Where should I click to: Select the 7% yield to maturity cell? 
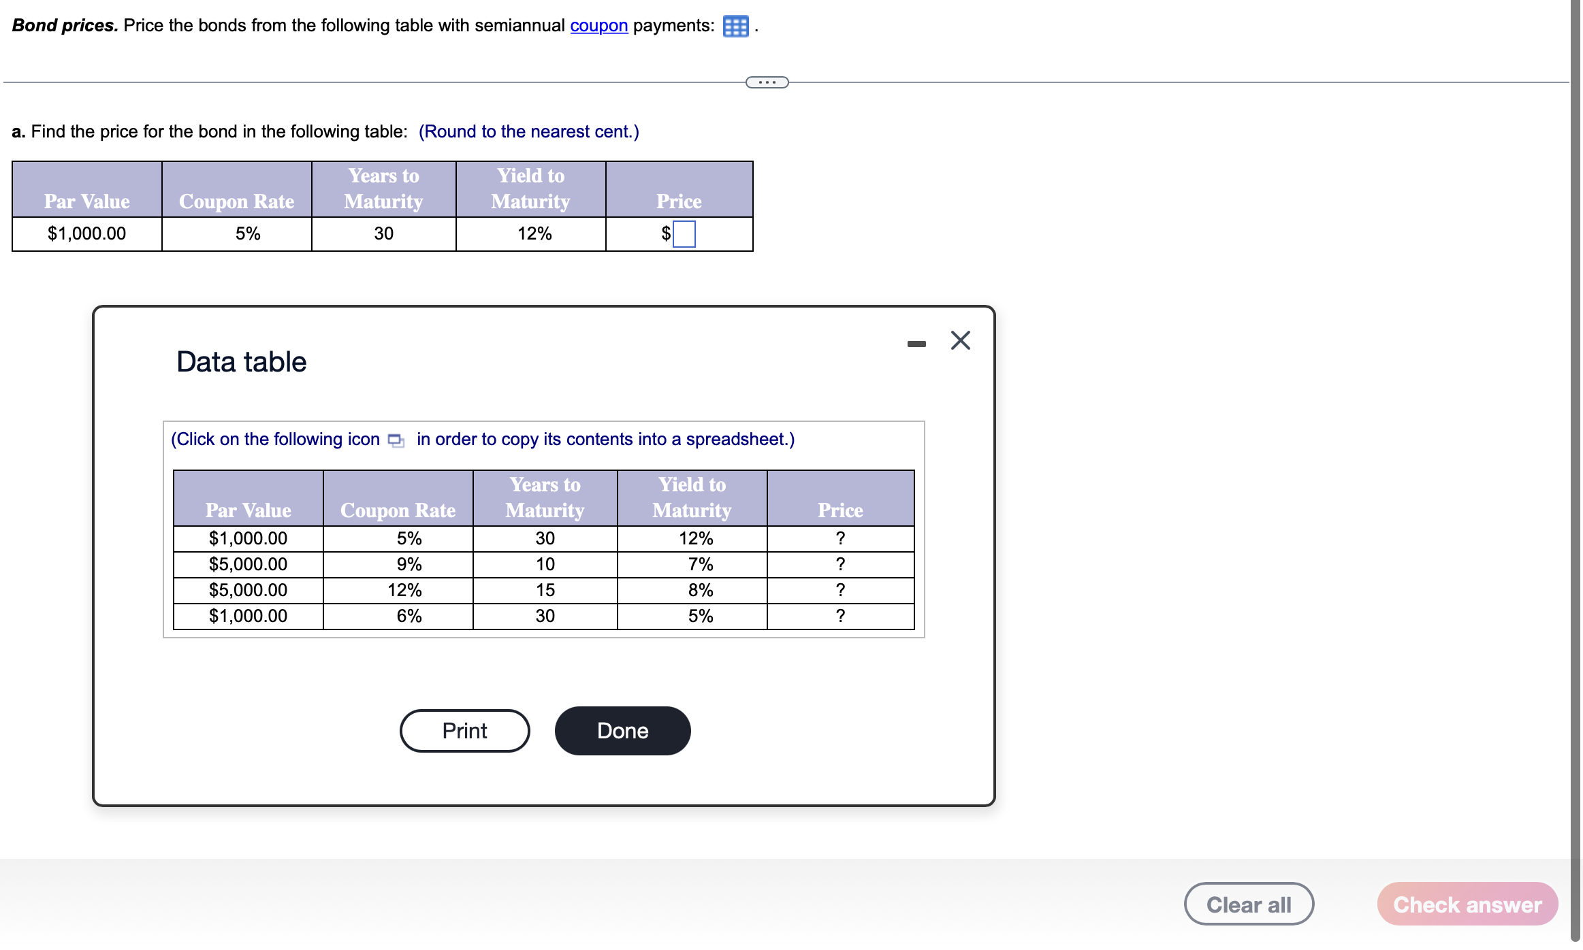pyautogui.click(x=700, y=564)
